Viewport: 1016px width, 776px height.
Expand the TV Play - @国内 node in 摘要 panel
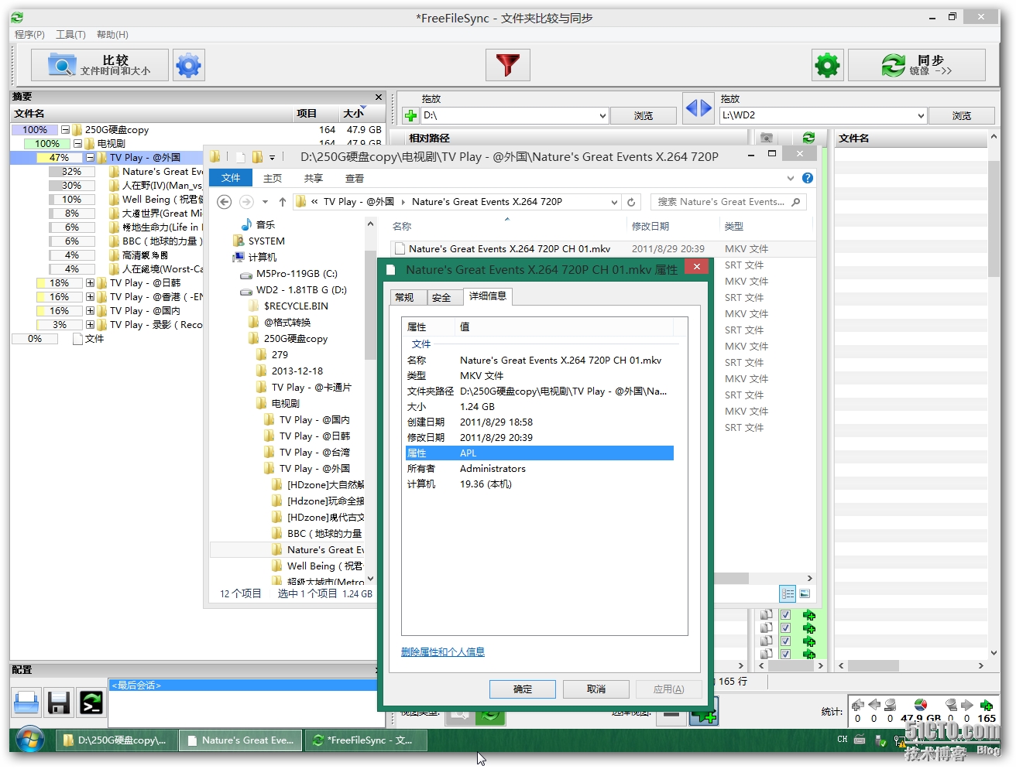click(90, 311)
